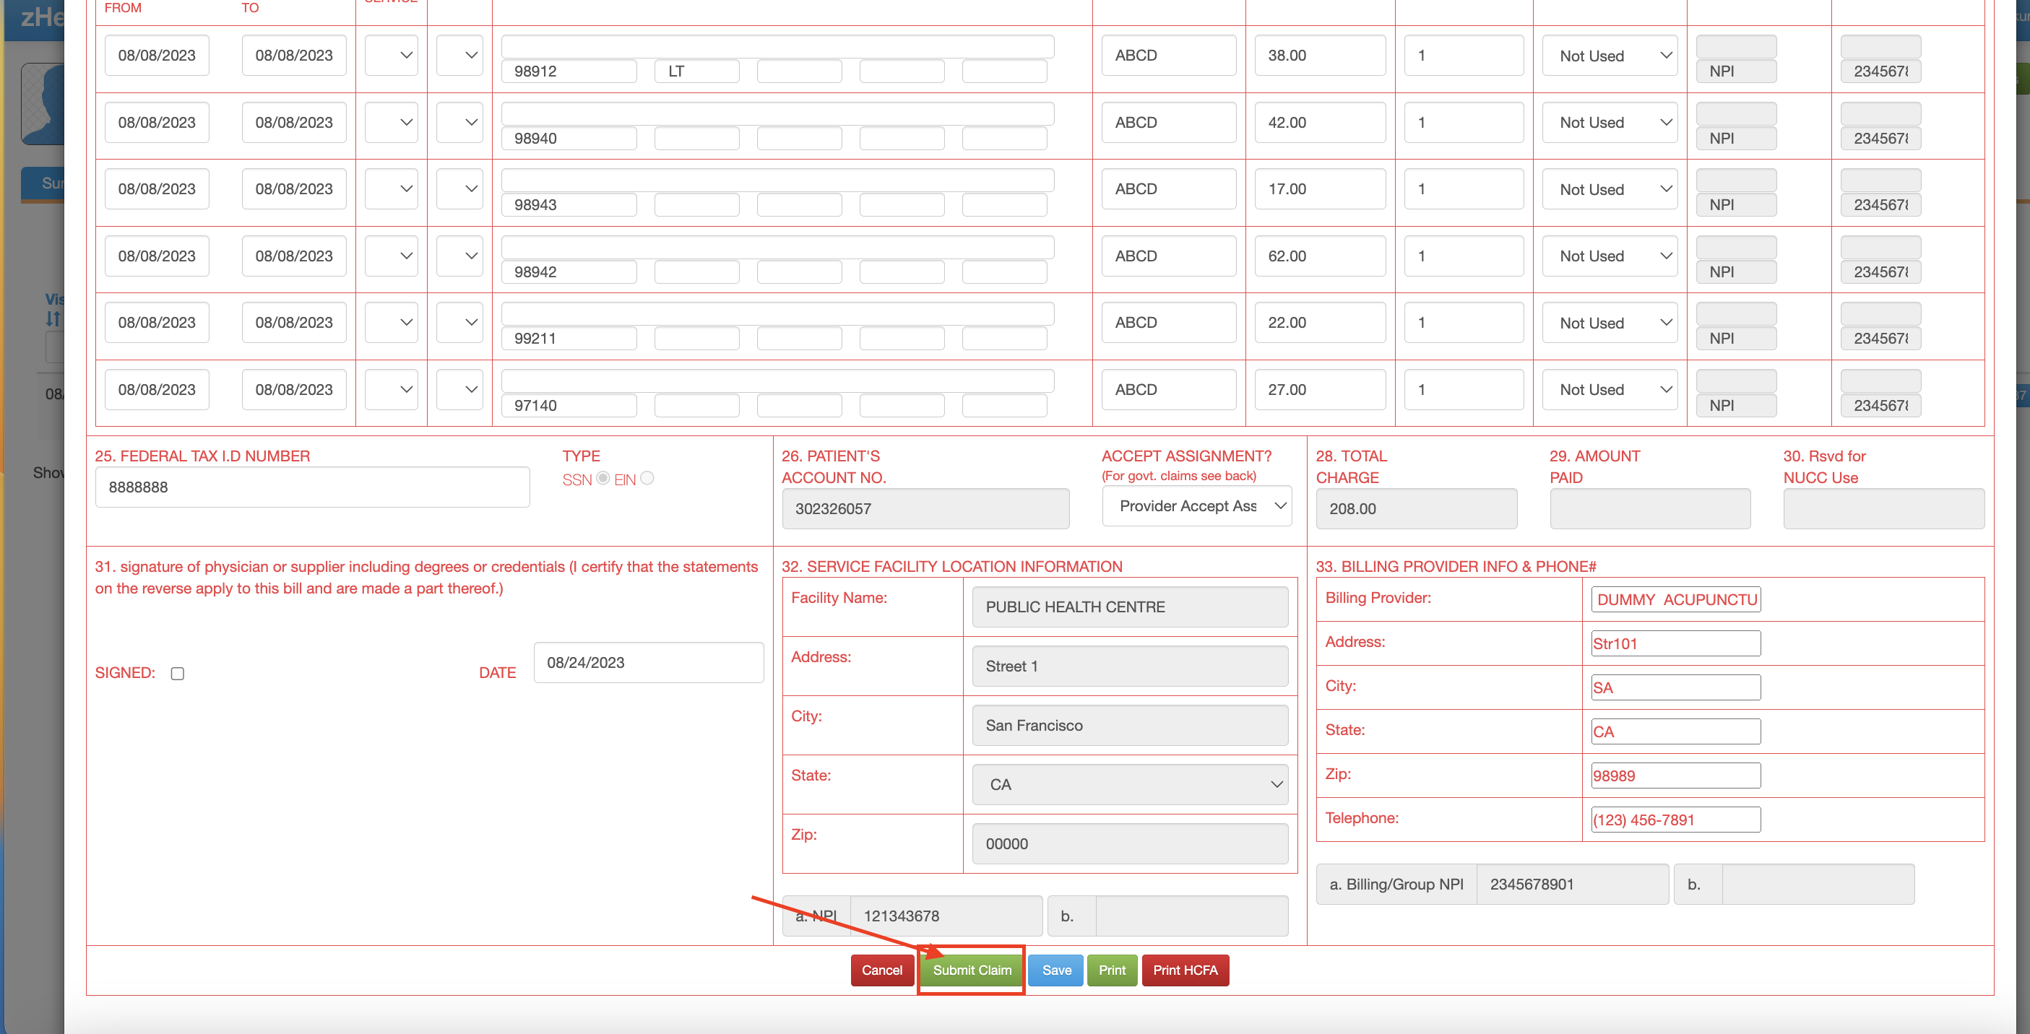Select the EIN radio button
Screen dimensions: 2030x1034
(x=647, y=478)
